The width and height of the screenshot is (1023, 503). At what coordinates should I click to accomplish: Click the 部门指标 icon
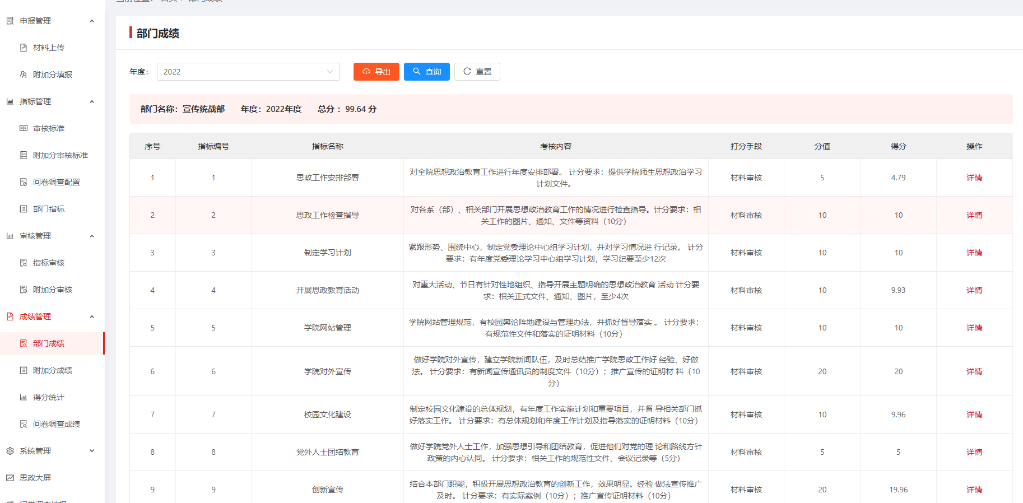click(24, 209)
